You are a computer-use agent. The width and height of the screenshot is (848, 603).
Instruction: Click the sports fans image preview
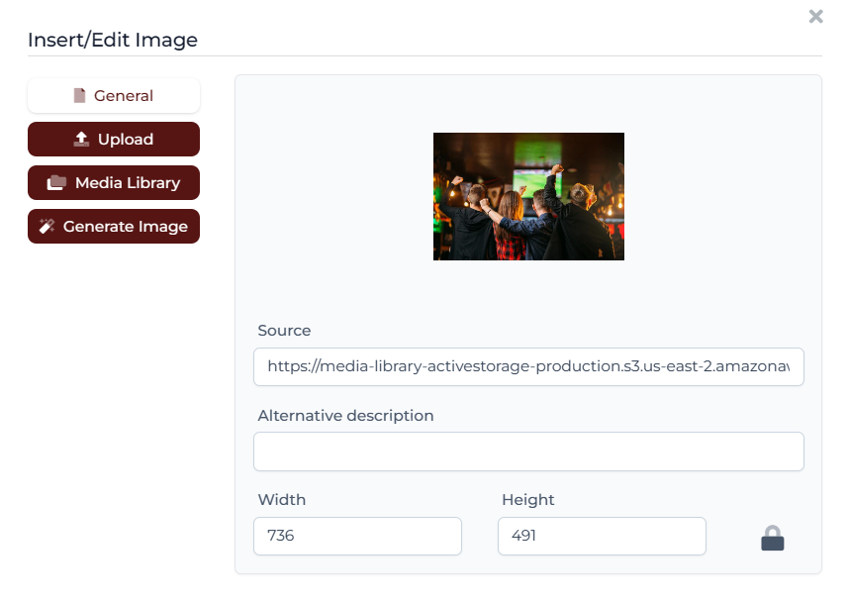[528, 196]
